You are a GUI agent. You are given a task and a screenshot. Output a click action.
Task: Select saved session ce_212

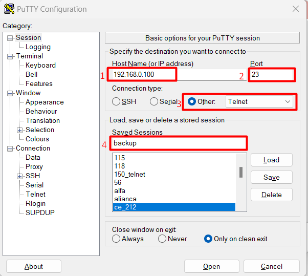174,207
